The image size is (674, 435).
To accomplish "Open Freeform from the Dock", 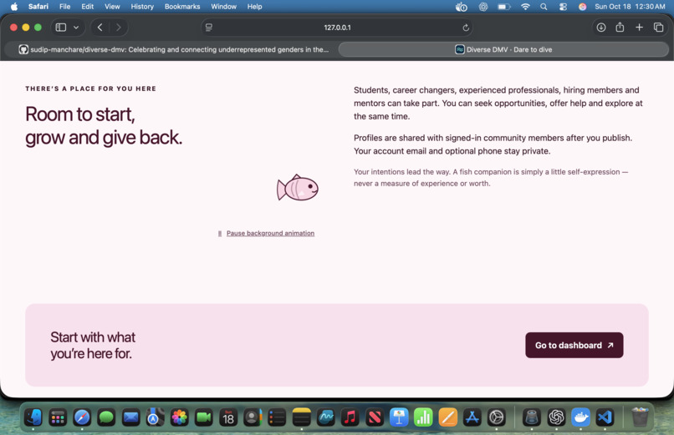I will pyautogui.click(x=326, y=417).
